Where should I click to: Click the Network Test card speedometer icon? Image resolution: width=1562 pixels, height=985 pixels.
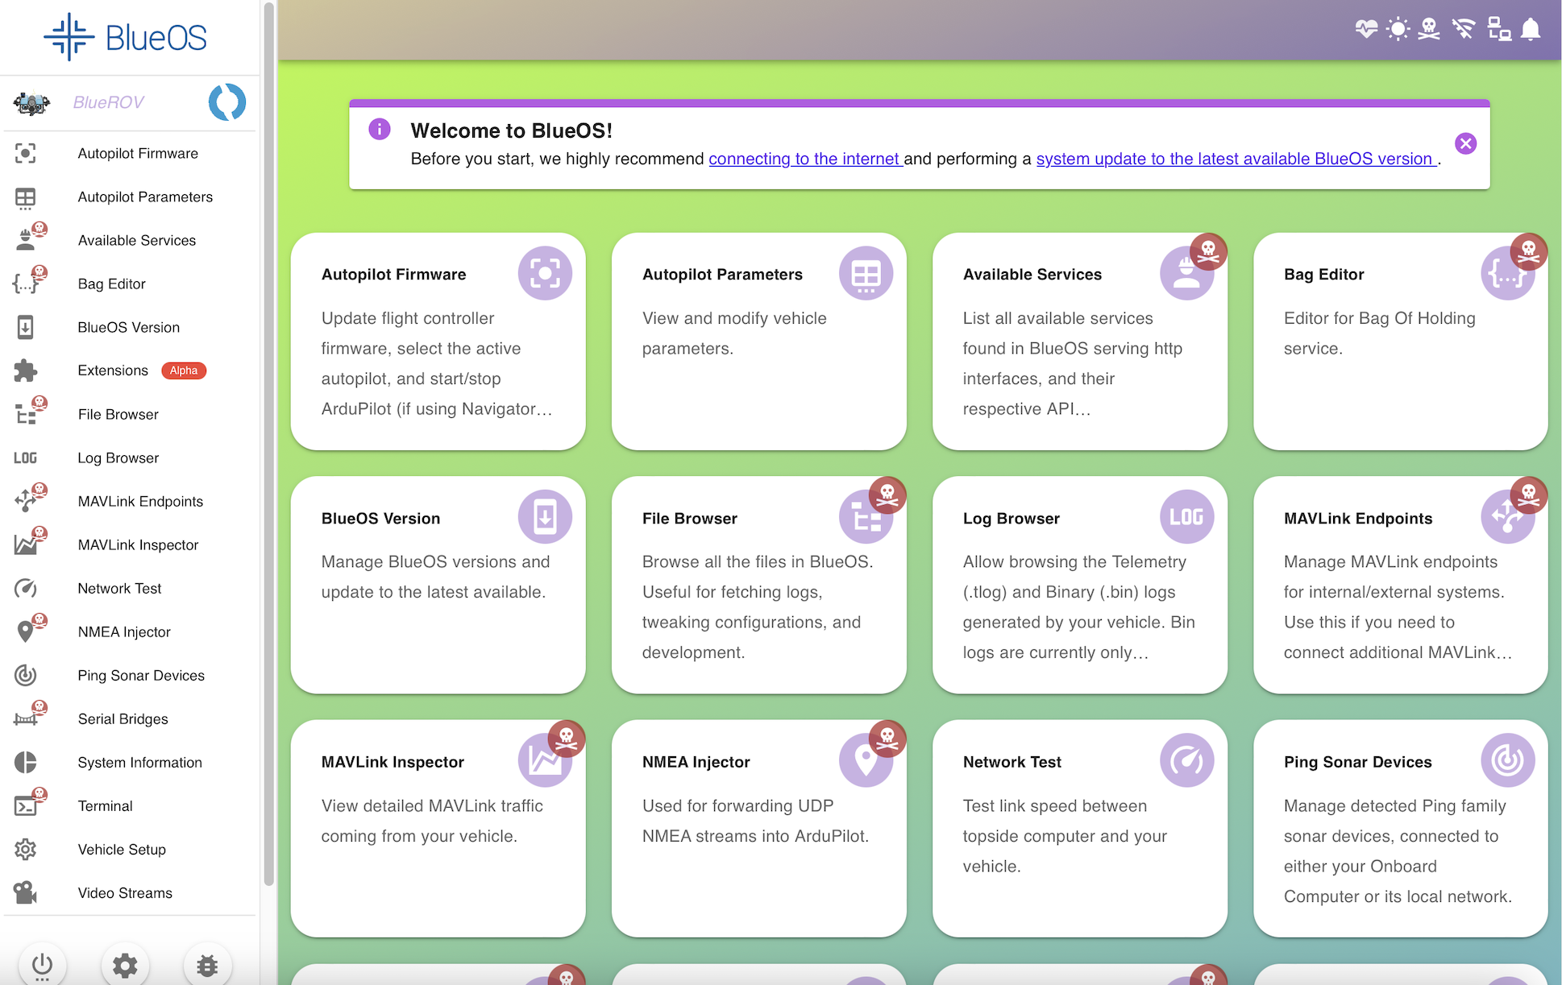tap(1186, 759)
